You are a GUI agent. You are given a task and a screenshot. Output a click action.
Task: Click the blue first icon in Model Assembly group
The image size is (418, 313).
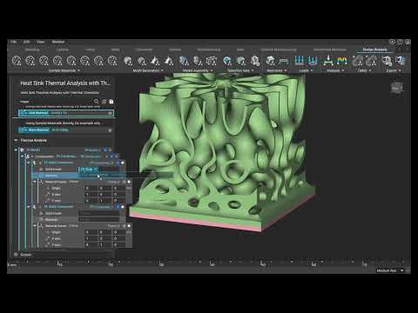pyautogui.click(x=184, y=61)
